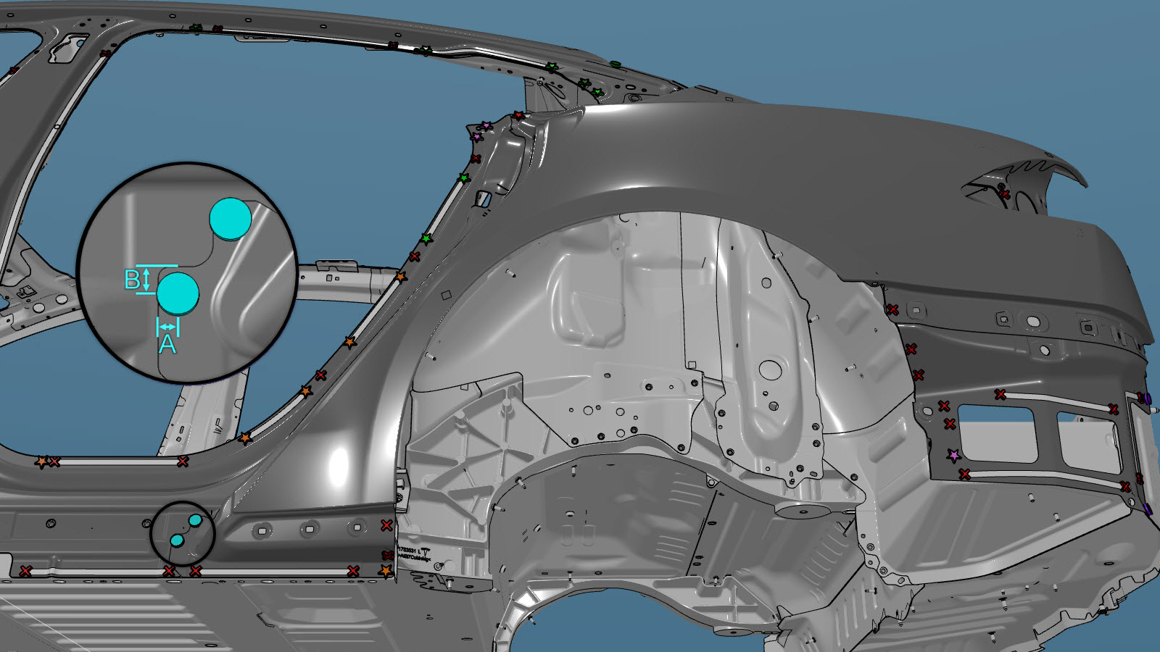Viewport: 1160px width, 652px height.
Task: Select lower cyan circle in magnified callout
Action: tap(178, 293)
